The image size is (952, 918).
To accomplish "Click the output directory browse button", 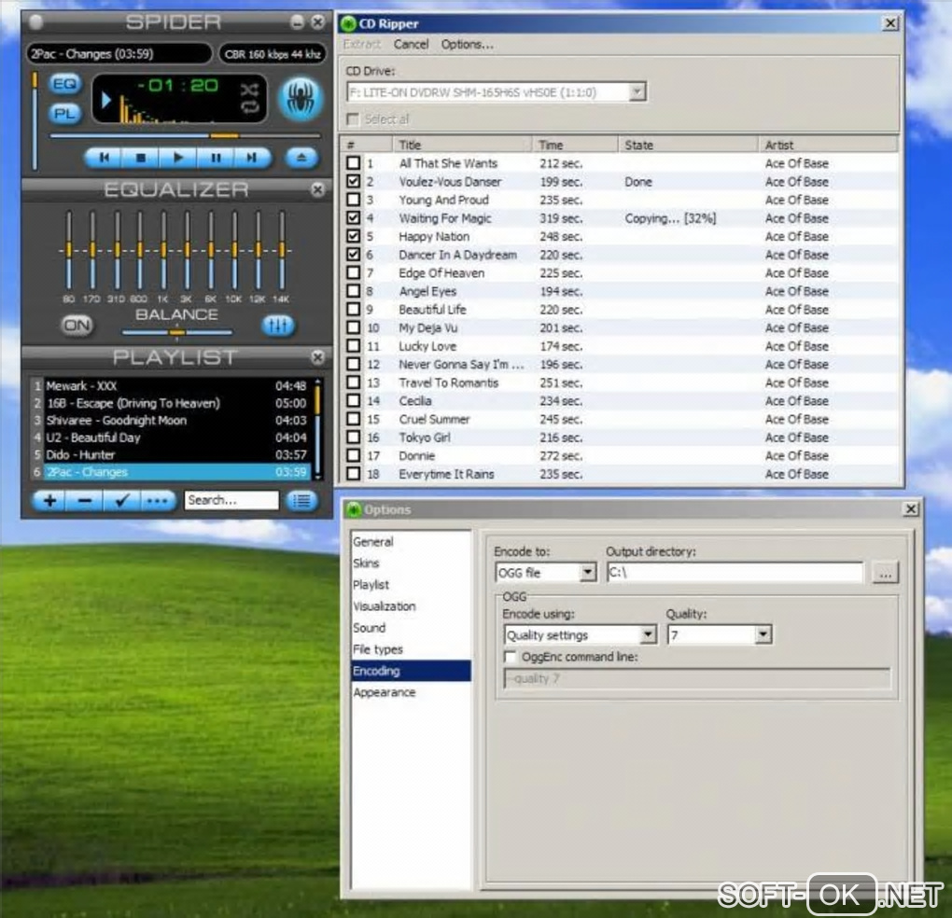I will [885, 573].
